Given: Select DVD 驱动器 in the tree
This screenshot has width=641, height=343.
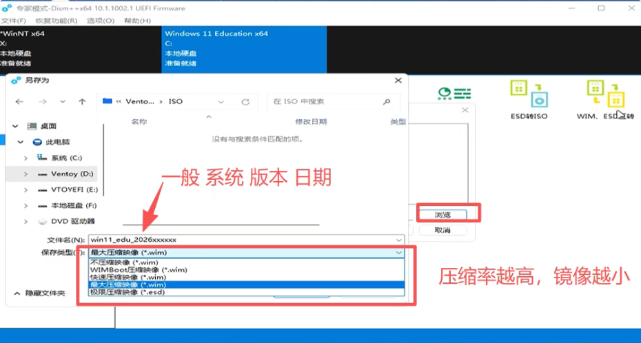Looking at the screenshot, I should [73, 221].
